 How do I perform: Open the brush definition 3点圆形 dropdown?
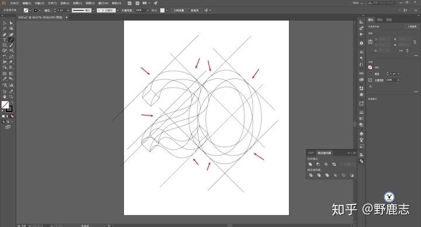tap(118, 11)
